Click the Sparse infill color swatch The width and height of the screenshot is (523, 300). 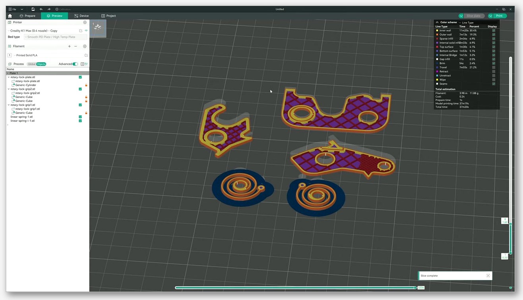click(x=437, y=38)
